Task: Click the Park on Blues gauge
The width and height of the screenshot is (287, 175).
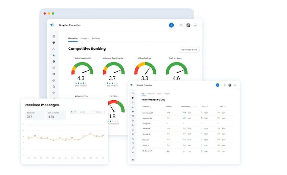Action: [177, 69]
